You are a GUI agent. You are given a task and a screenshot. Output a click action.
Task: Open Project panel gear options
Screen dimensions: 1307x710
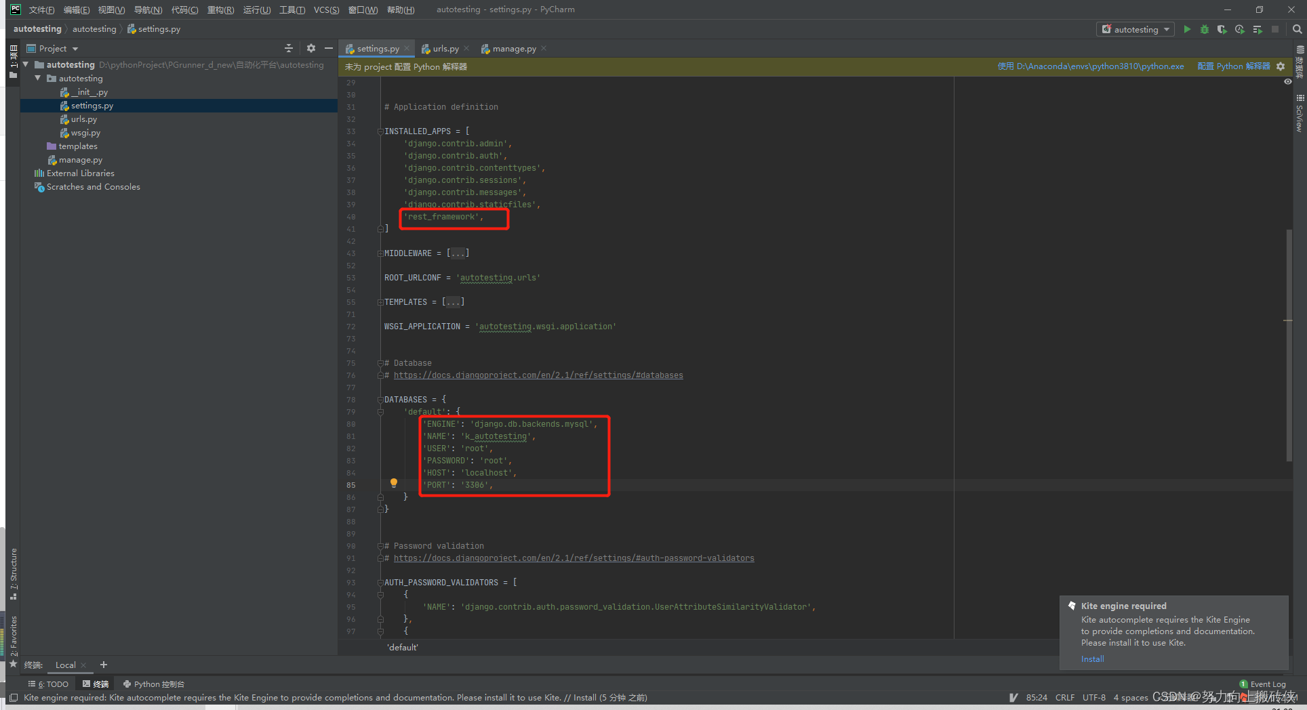(311, 48)
